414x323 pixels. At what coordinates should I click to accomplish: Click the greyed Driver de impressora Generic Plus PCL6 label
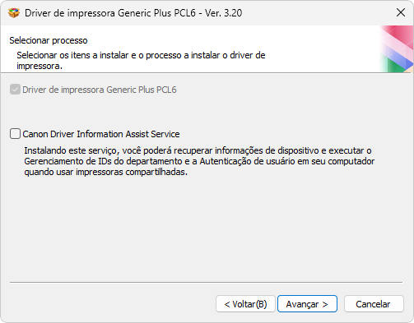coord(100,90)
